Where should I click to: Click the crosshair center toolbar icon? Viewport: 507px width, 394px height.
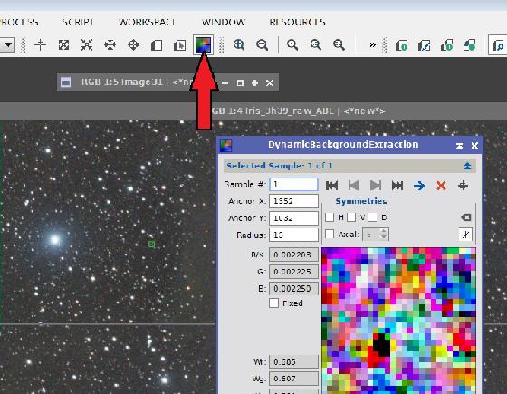(x=41, y=44)
